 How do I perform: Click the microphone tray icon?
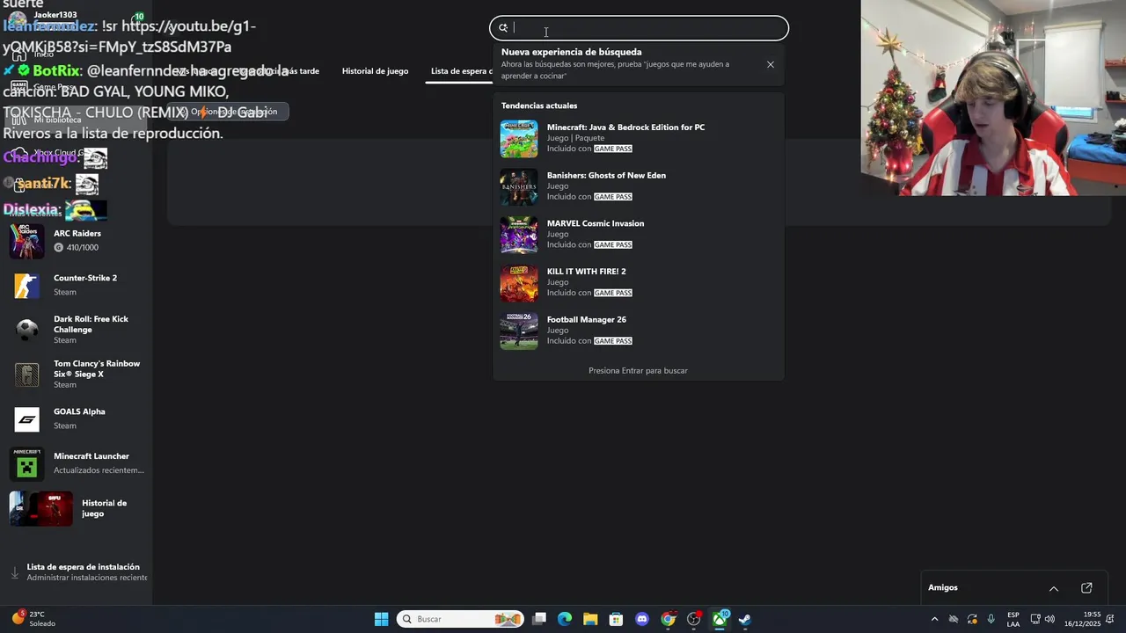(991, 619)
